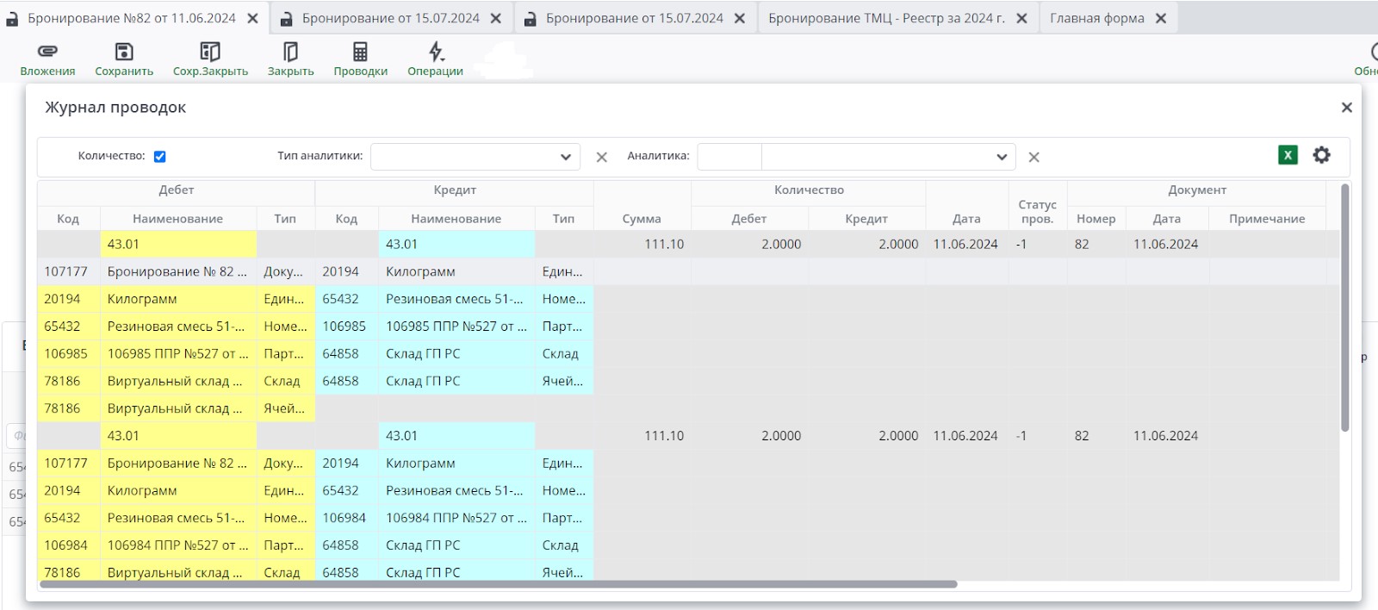Screen dimensions: 1378x610
Task: Open the Вложения attachments icon
Action: tap(47, 53)
